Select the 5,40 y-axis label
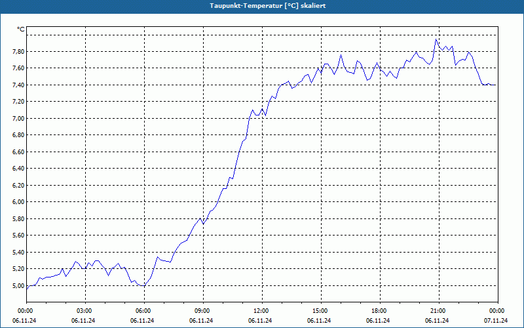The height and width of the screenshot is (328, 524). [x=19, y=253]
